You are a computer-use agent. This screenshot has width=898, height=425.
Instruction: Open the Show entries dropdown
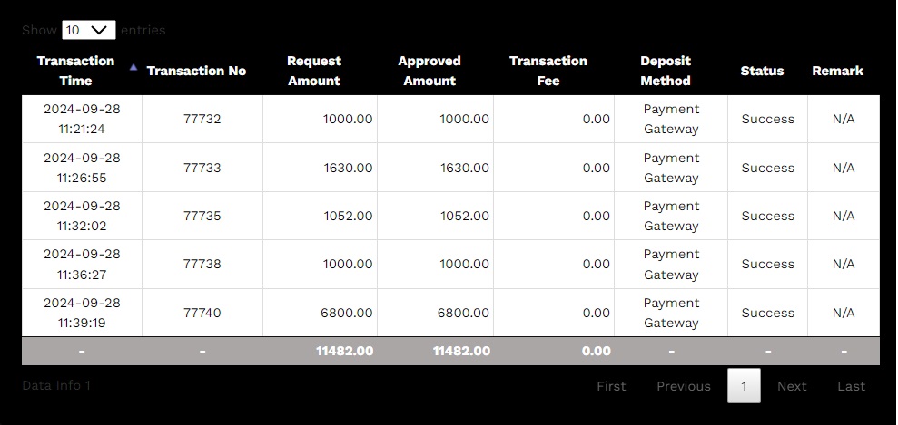click(x=88, y=30)
